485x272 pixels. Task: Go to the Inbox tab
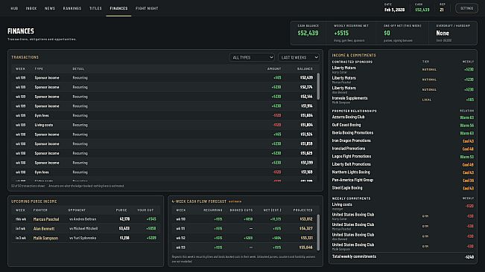click(31, 8)
